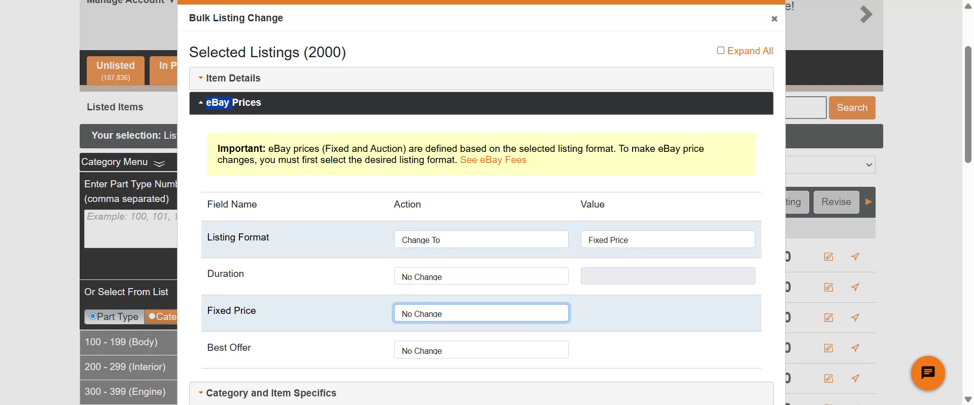Click the second row's send arrow icon
Screen dimensions: 974x405
(x=855, y=287)
